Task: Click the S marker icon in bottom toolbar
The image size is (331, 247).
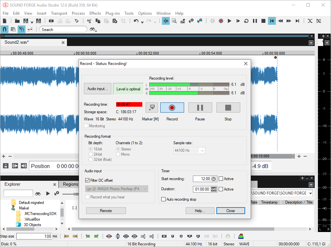Action: tap(181, 236)
